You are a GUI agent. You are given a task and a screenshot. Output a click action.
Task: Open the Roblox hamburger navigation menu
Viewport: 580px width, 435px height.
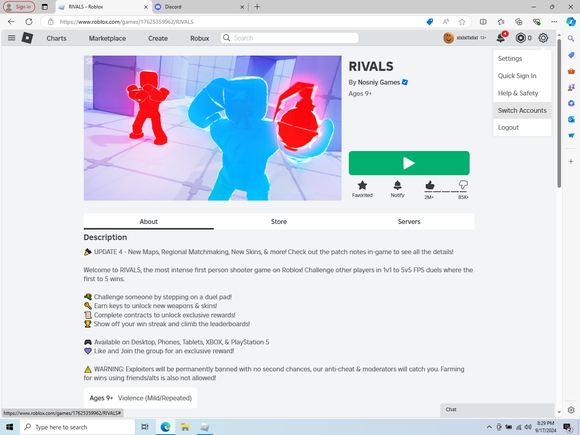12,38
